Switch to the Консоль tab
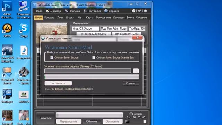 [49, 18]
